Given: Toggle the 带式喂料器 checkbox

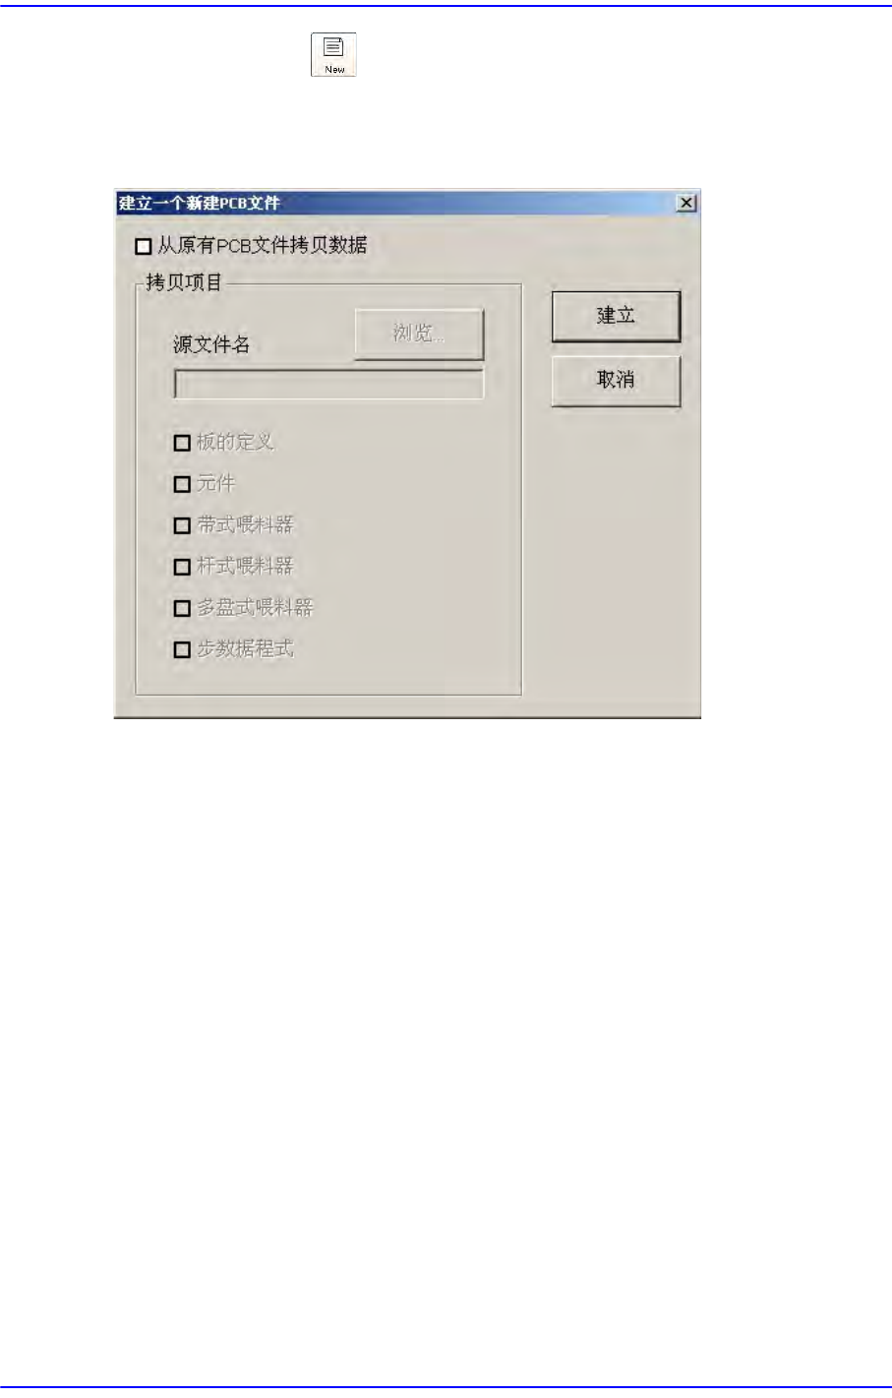Looking at the screenshot, I should tap(182, 525).
